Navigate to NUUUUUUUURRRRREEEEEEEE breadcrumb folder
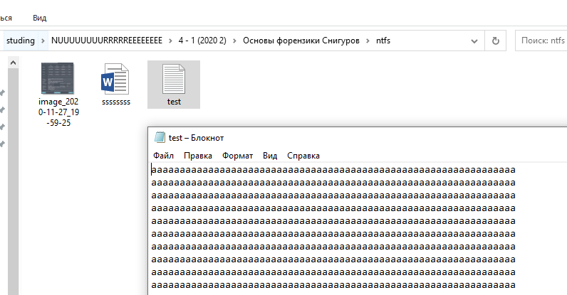Viewport: 567px width, 295px height. [x=107, y=41]
